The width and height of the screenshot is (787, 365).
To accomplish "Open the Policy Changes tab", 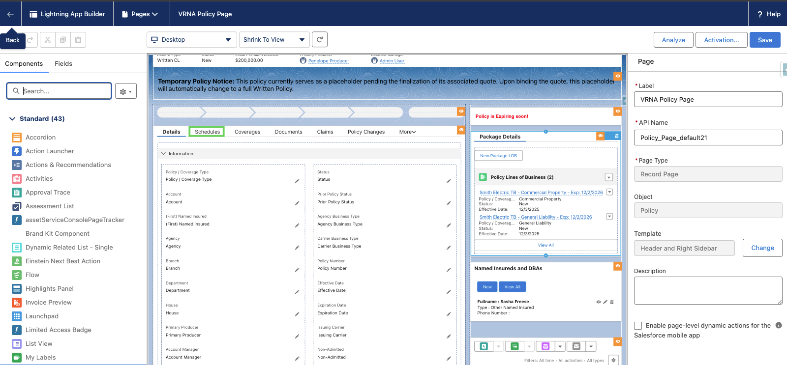I will tap(366, 132).
